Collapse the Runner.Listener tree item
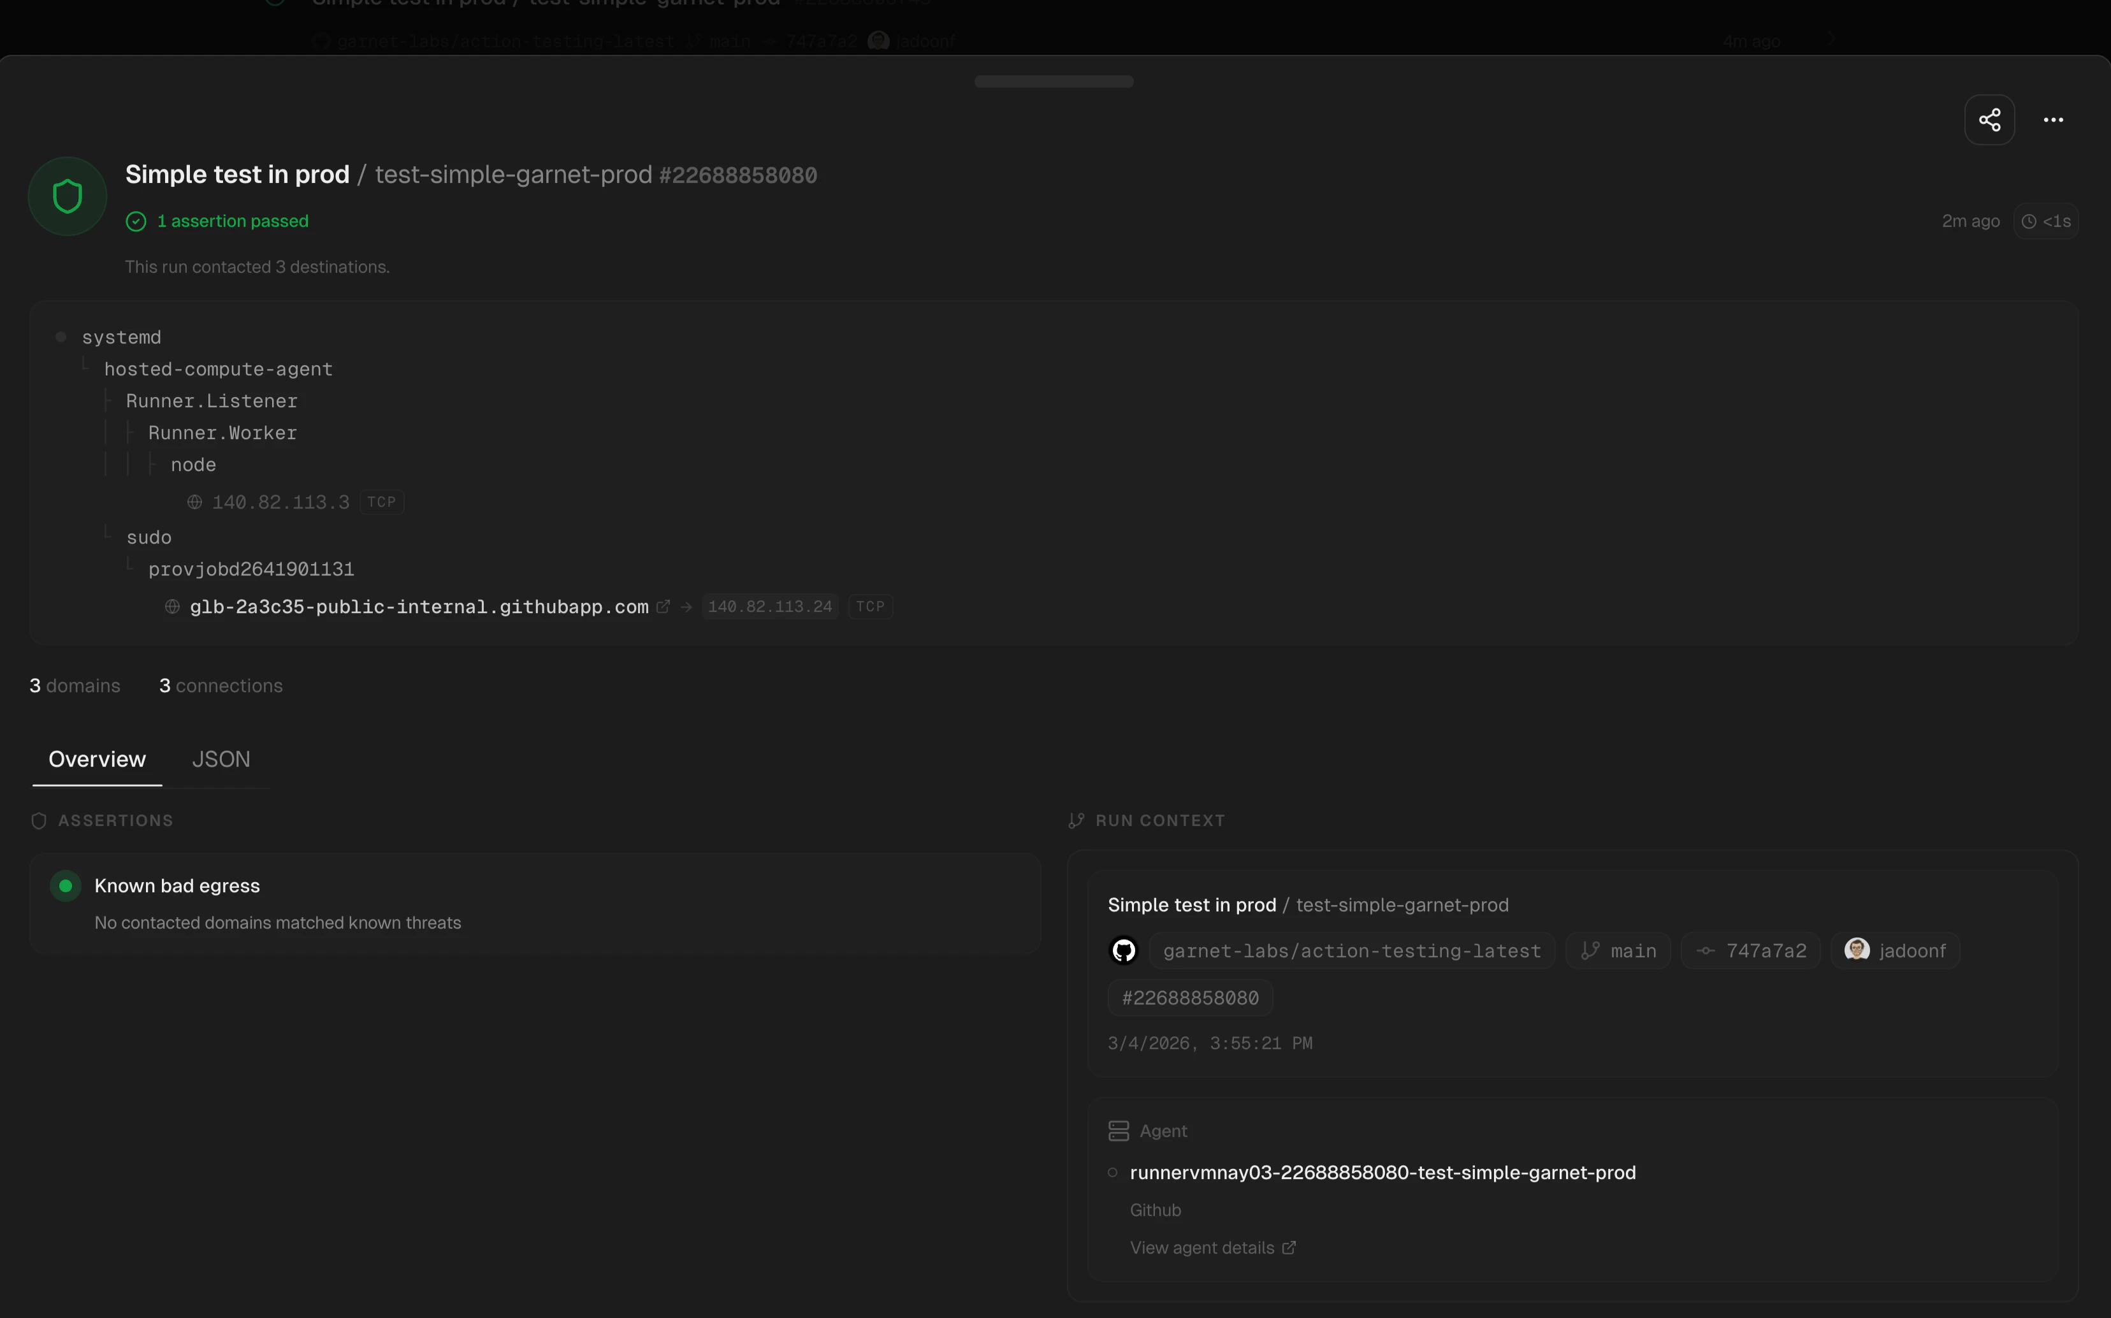The width and height of the screenshot is (2111, 1318). point(211,401)
